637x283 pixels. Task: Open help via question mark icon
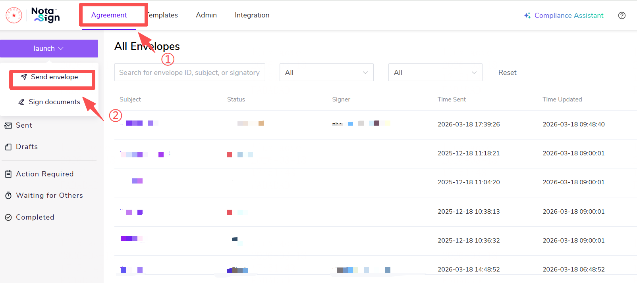(x=622, y=15)
